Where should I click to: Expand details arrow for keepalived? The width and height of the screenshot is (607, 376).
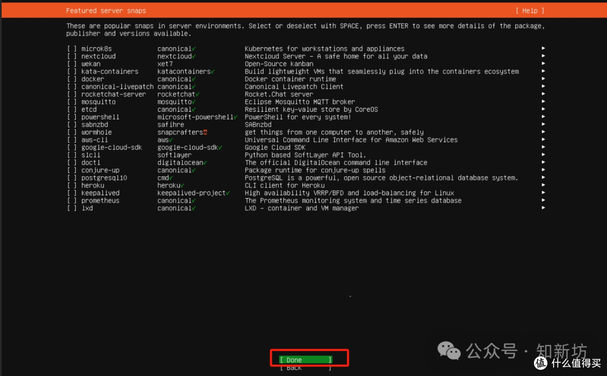[542, 192]
